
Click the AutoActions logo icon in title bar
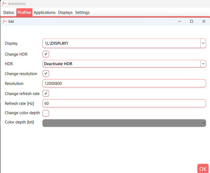[x=5, y=4]
